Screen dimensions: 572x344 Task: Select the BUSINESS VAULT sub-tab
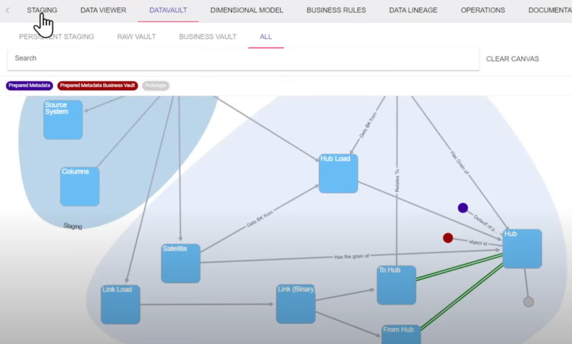tap(207, 36)
